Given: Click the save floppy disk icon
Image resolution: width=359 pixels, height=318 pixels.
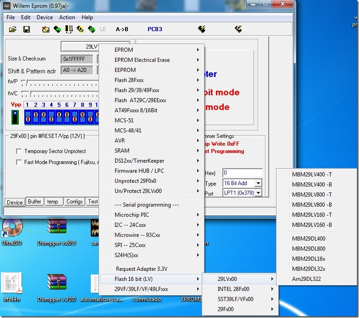Looking at the screenshot, I should coord(27,29).
